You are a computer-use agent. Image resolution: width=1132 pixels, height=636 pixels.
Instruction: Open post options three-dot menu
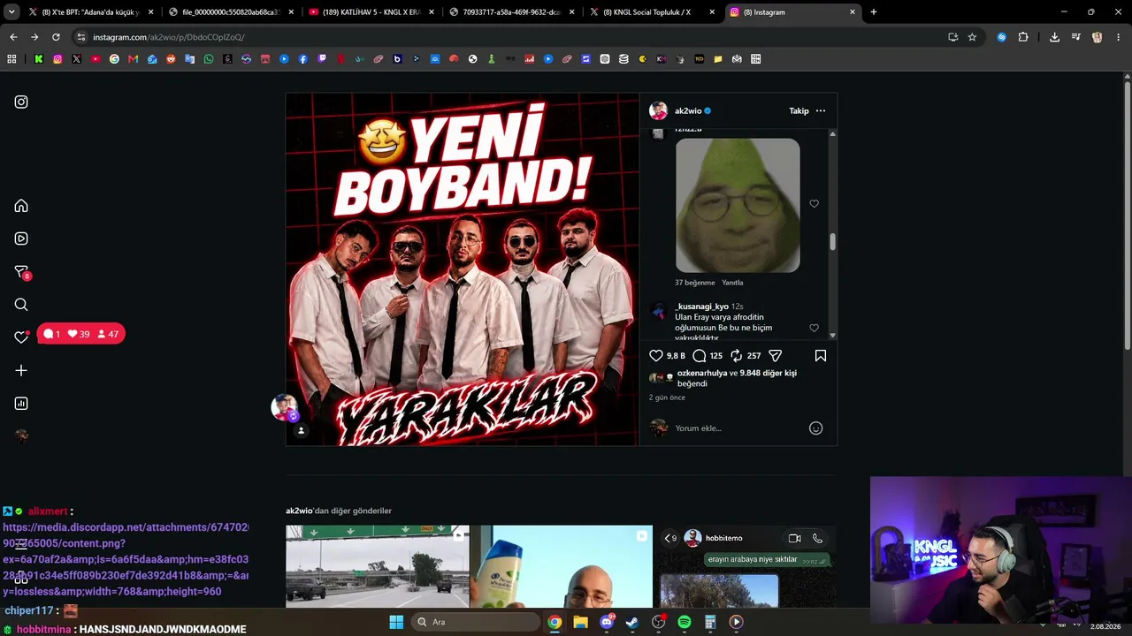tap(821, 111)
